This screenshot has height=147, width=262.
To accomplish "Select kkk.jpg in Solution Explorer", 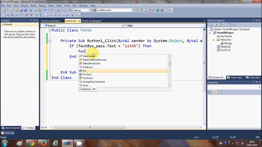I will pyautogui.click(x=228, y=43).
